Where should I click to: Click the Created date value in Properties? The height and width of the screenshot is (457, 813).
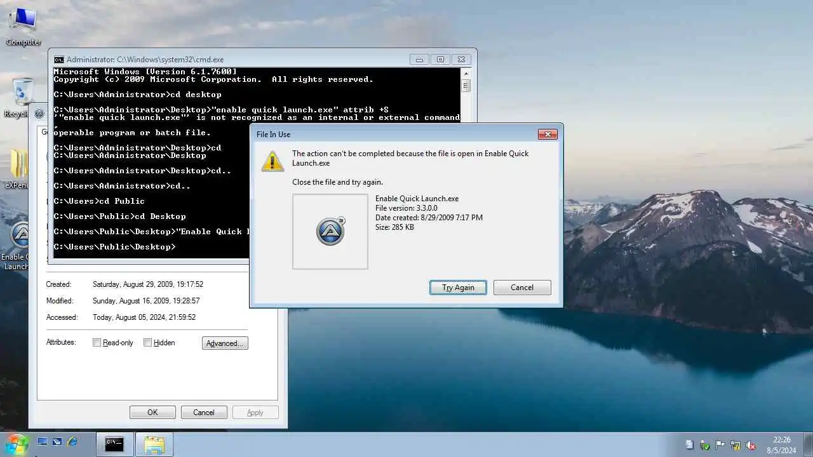[148, 284]
